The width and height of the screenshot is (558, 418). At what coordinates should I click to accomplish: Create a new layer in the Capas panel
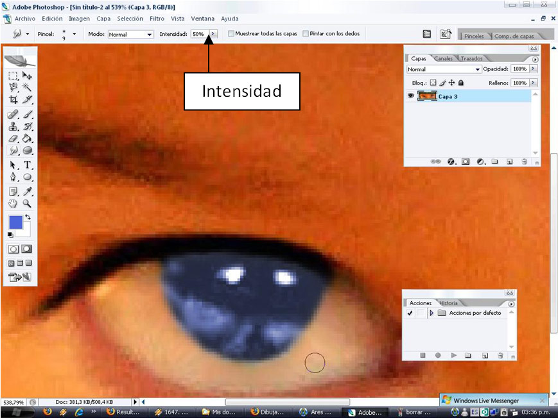508,161
